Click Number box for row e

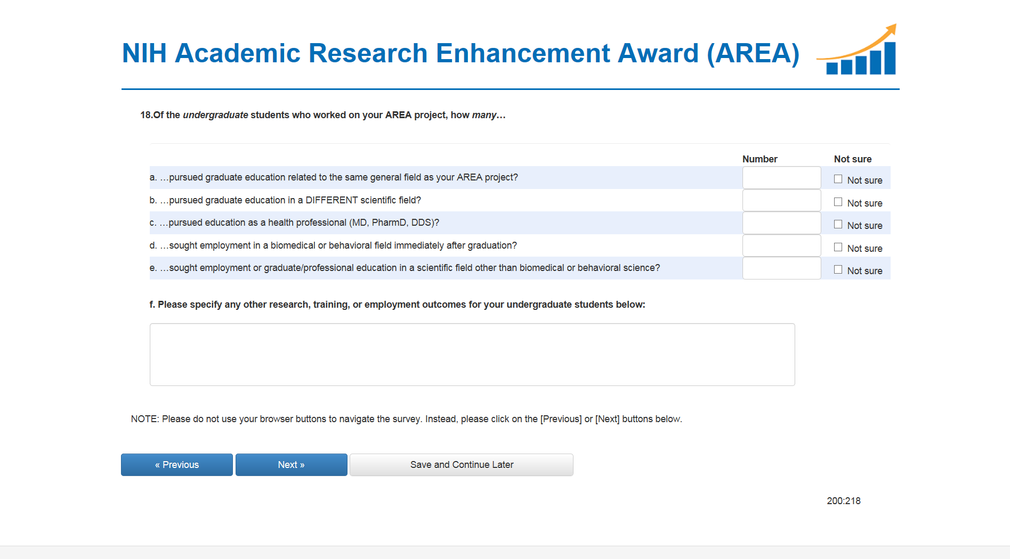(x=781, y=268)
